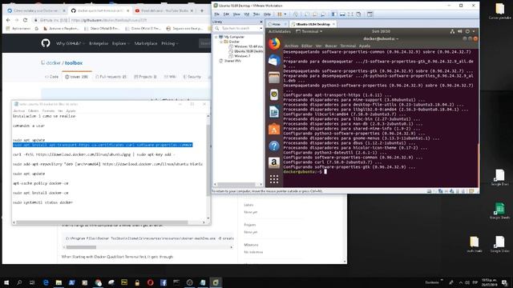Click Enterprise link in GitHub header

tap(99, 43)
